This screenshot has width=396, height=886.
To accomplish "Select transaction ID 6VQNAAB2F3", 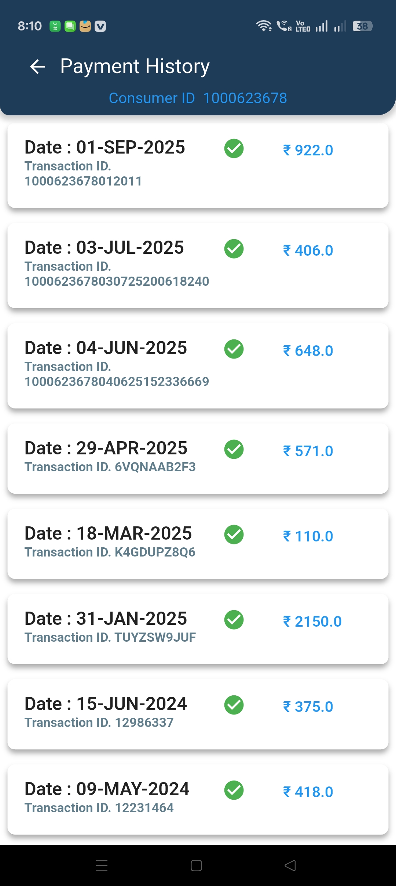I will (110, 467).
